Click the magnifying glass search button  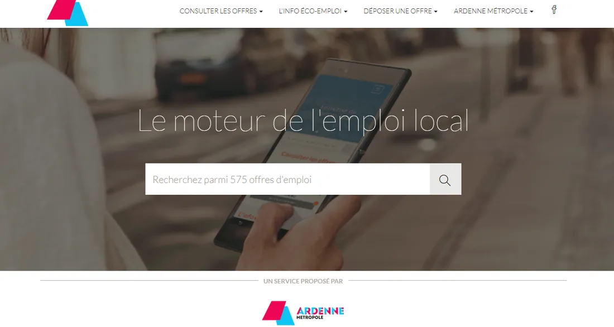445,179
